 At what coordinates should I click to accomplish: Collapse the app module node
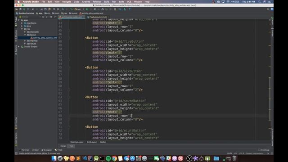19,20
